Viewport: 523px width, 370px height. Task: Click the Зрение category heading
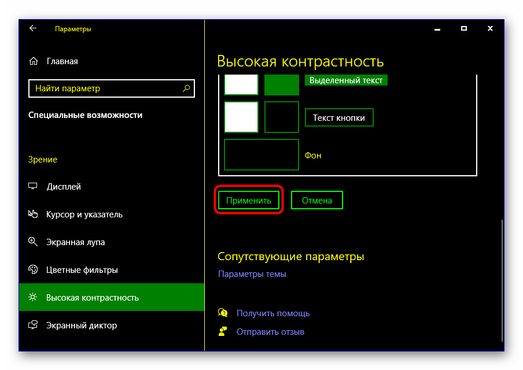pos(43,160)
